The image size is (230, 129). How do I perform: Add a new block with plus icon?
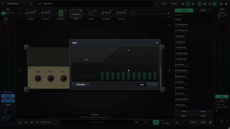point(133,13)
